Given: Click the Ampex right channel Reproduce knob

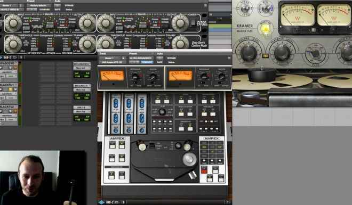Looking at the screenshot, I should pos(204,76).
